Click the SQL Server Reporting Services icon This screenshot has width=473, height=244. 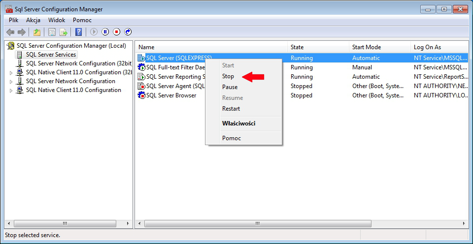(x=141, y=77)
